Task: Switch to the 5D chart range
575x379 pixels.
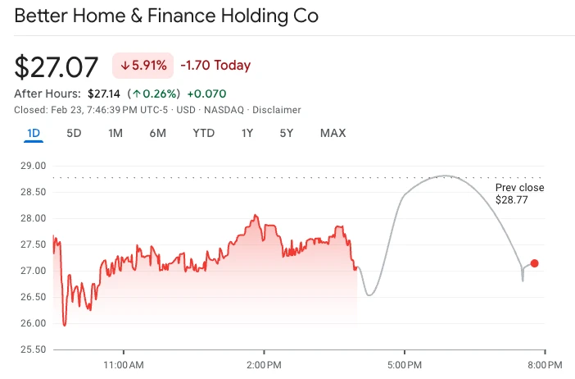Action: [74, 133]
